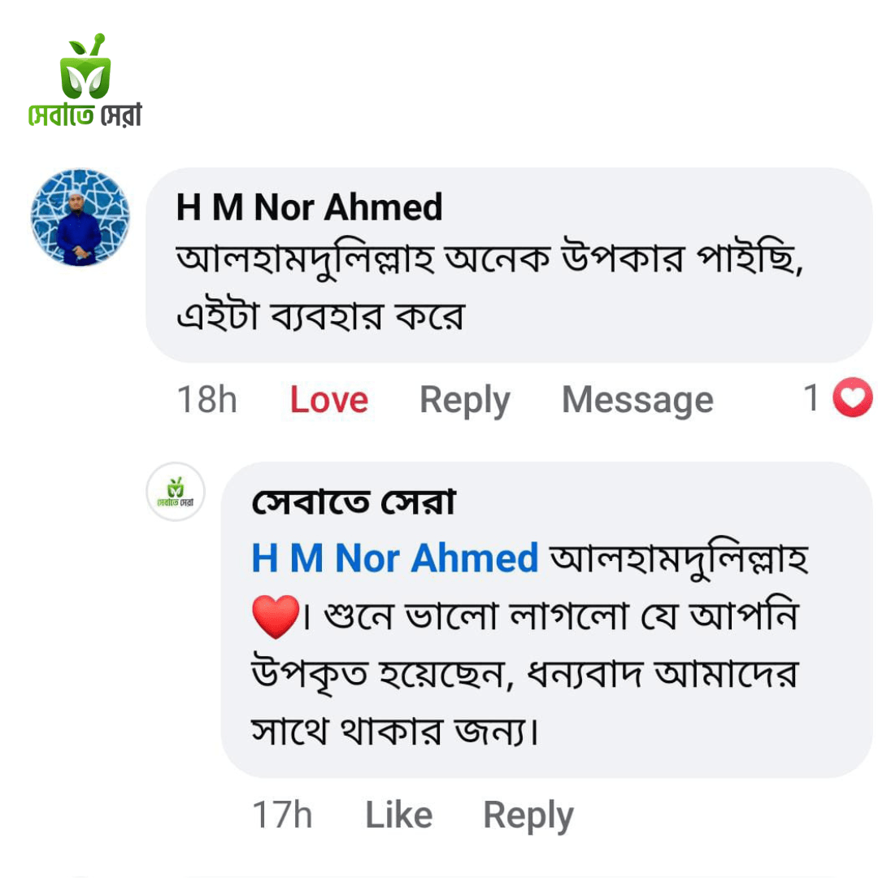The height and width of the screenshot is (878, 878).
Task: Toggle Like on সেবাতে সেরা's reply
Action: tap(398, 815)
